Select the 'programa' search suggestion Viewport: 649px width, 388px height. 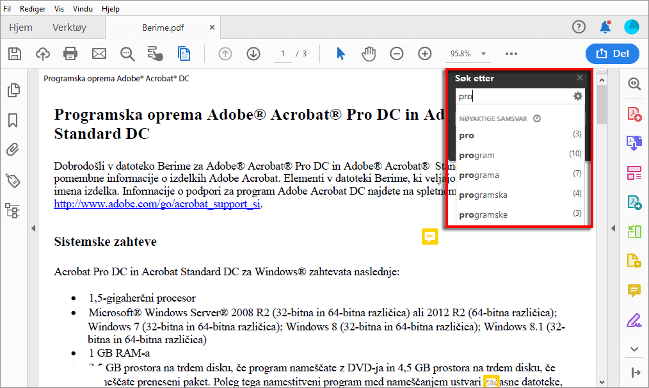pos(520,175)
